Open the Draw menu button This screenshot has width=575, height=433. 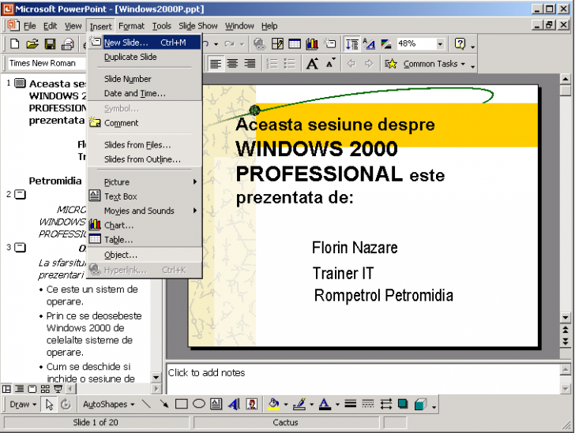[23, 405]
